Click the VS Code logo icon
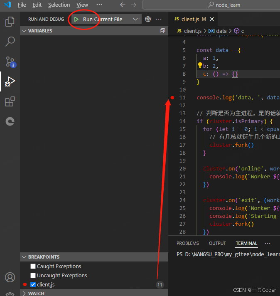The image size is (280, 296). [x=8, y=5]
